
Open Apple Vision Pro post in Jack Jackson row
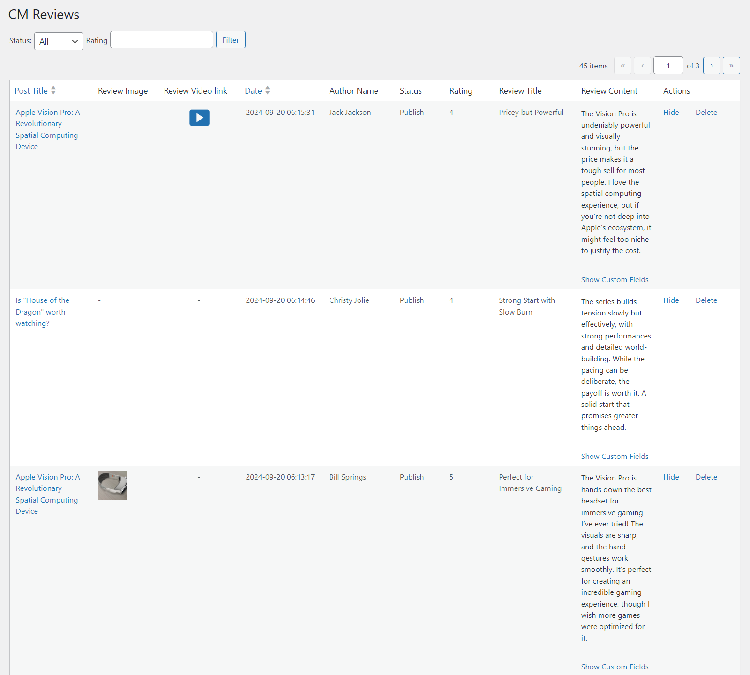click(48, 129)
